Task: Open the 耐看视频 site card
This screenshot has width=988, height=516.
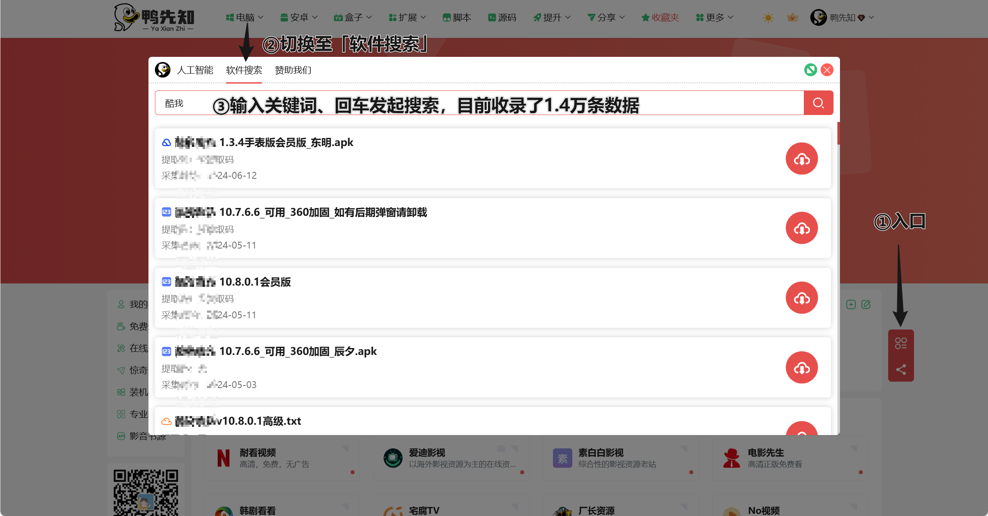Action: click(x=282, y=458)
